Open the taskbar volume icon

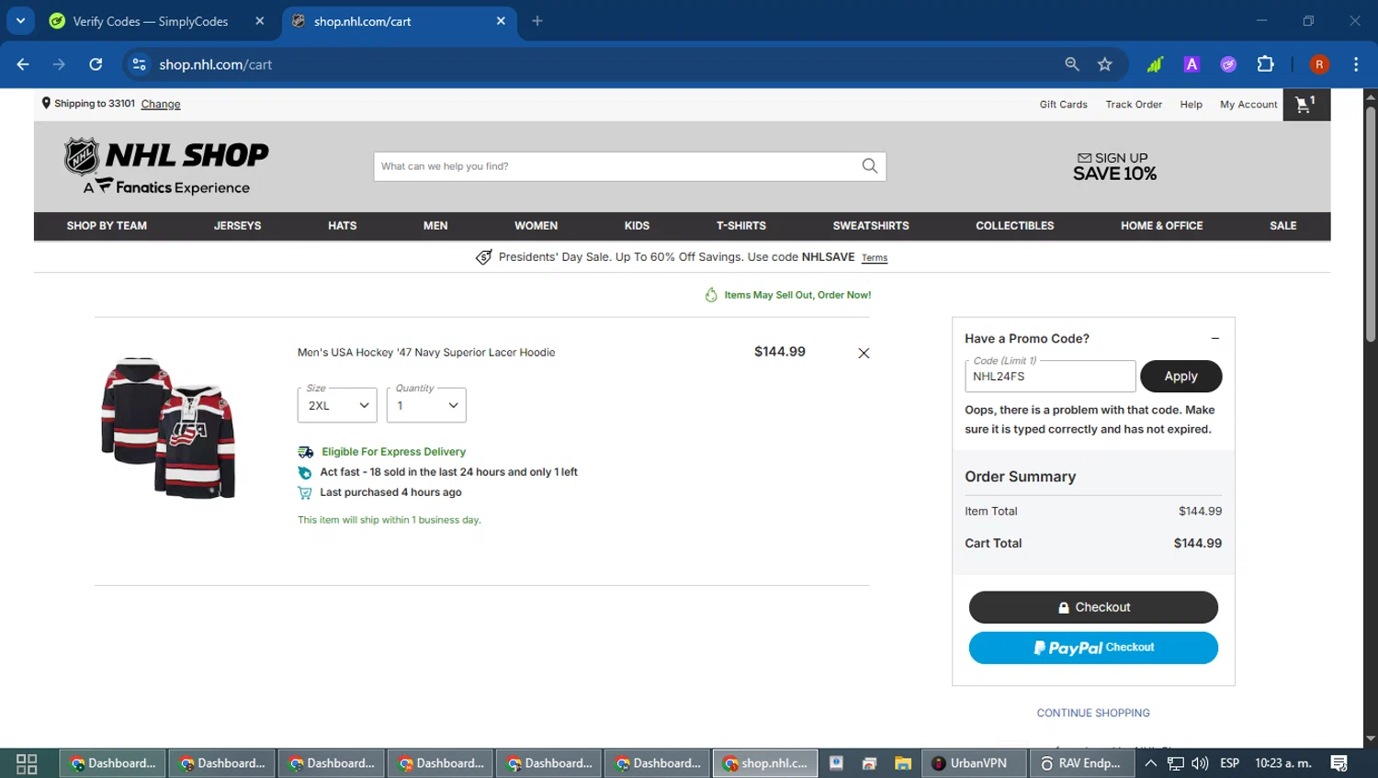1200,763
